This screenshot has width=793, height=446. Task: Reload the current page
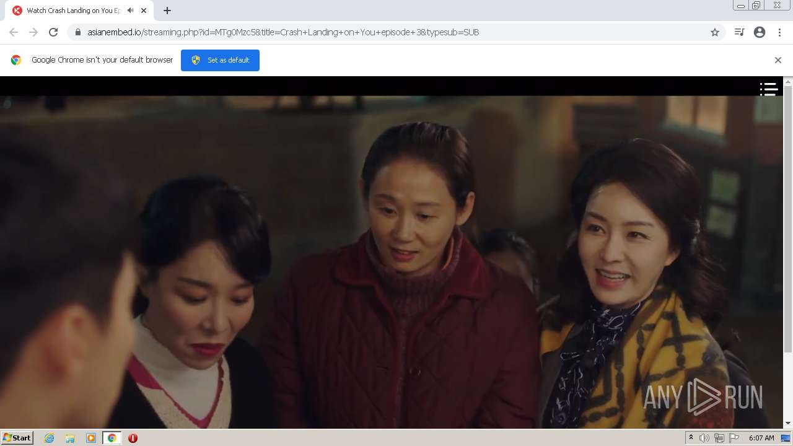coord(53,32)
